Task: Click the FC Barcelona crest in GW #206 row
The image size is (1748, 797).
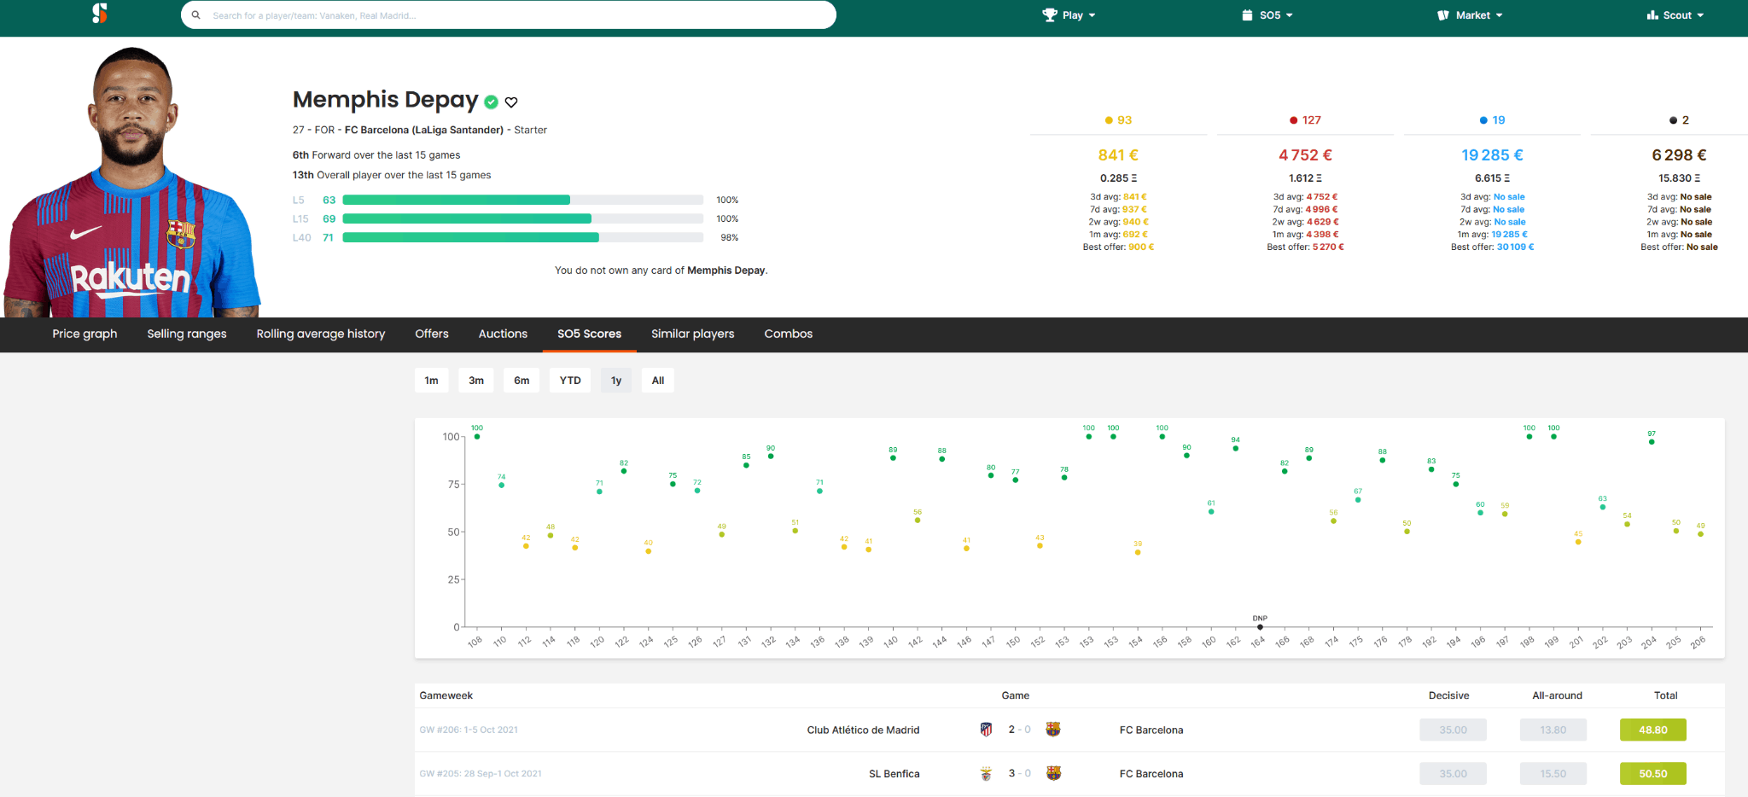Action: (x=1053, y=730)
